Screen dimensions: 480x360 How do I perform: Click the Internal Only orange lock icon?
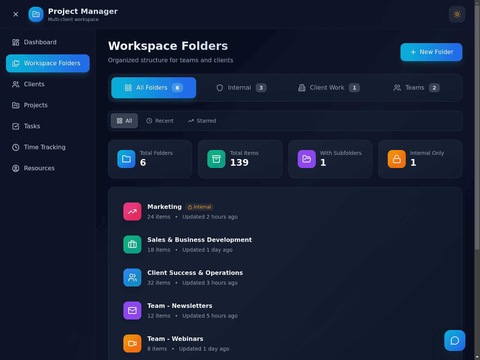tap(397, 159)
